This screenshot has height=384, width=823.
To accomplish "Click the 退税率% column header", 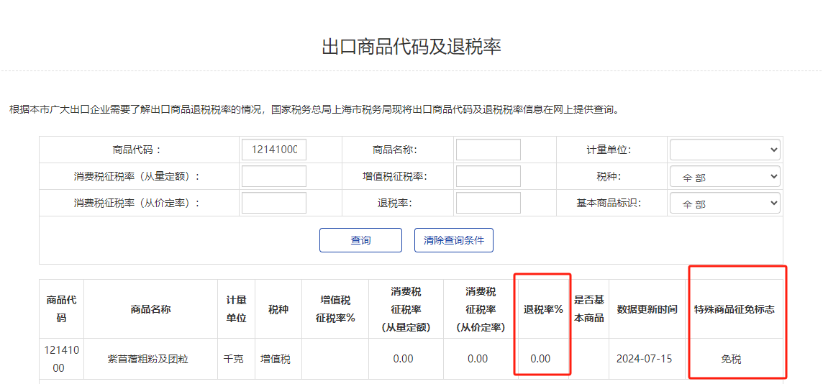I will click(542, 309).
